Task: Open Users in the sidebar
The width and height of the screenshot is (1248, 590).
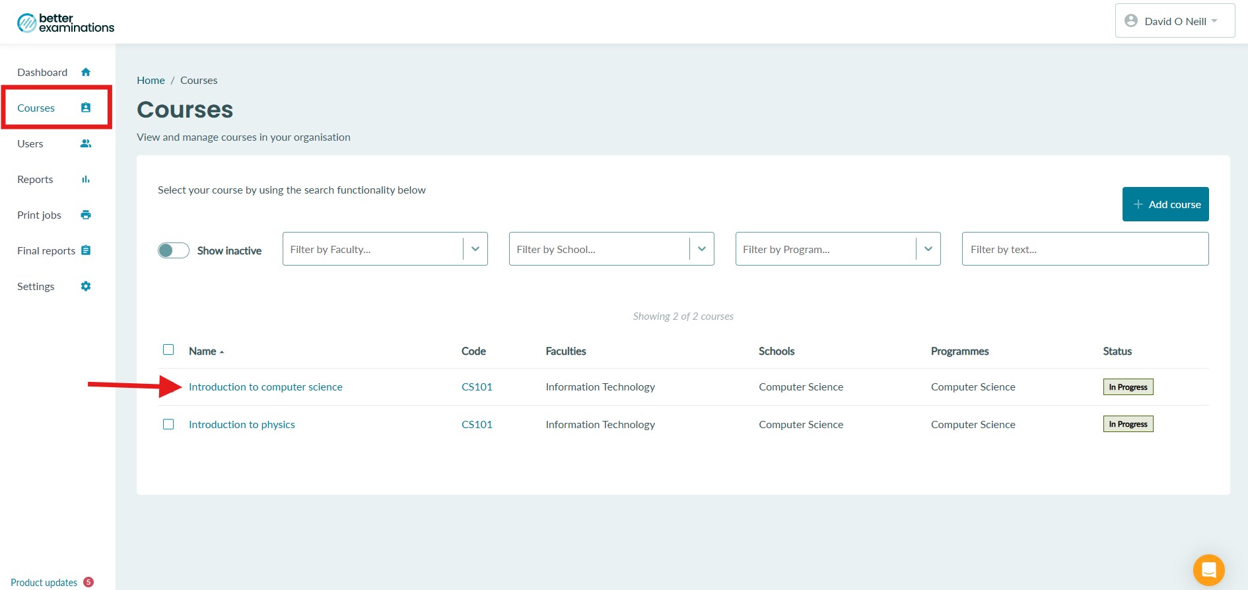Action: (30, 143)
